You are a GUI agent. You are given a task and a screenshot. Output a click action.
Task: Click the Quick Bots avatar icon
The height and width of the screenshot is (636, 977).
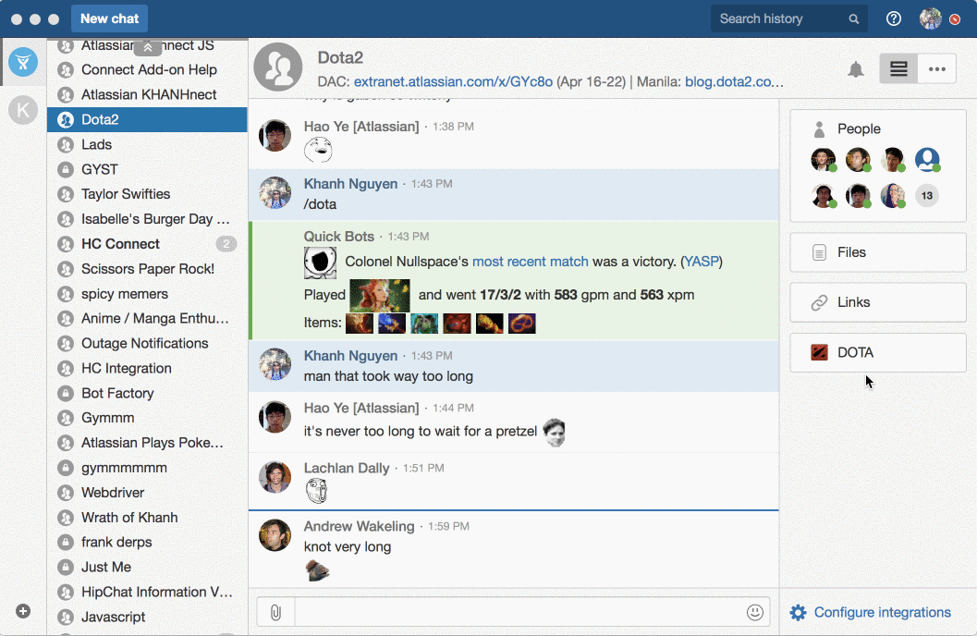[320, 263]
